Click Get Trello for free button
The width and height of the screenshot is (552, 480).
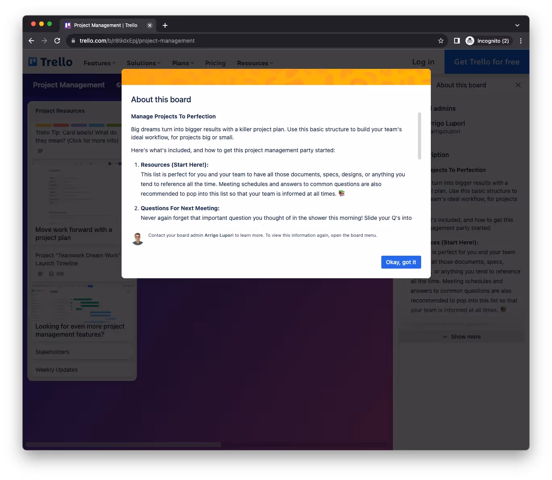487,62
